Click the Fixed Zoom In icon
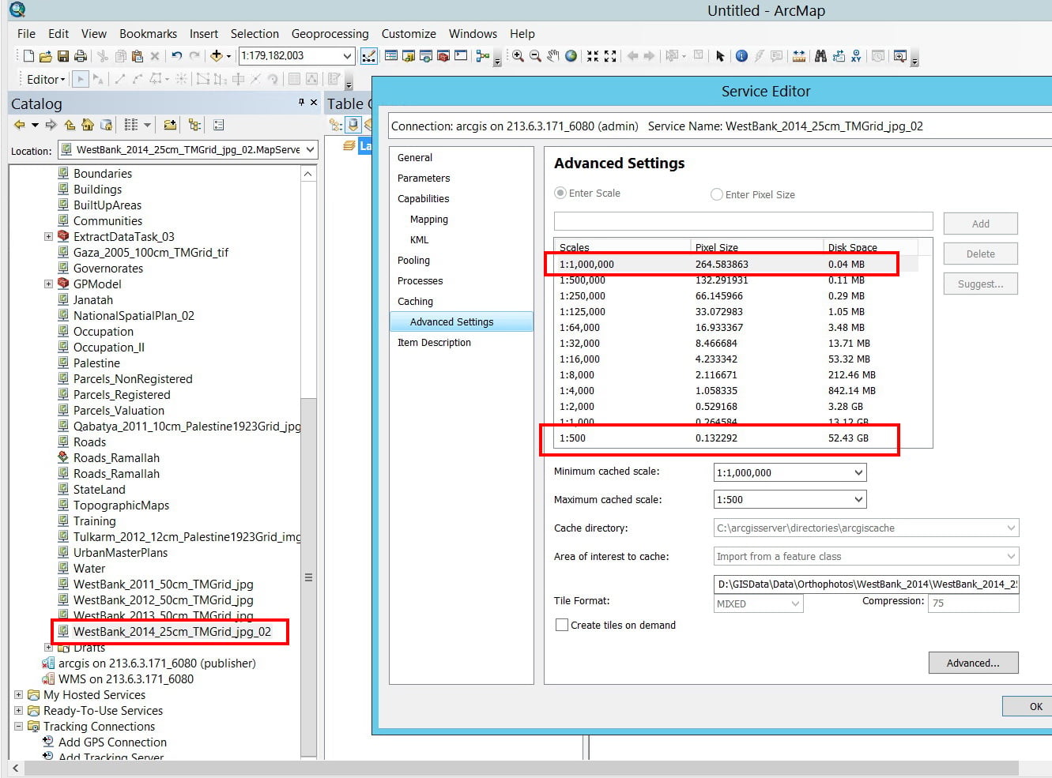 [x=592, y=56]
